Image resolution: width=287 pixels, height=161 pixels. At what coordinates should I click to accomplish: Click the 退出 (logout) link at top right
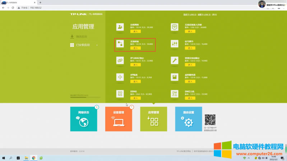coord(214,15)
